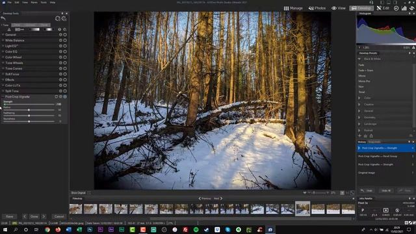Click the Post-Crop Vignette copy icon

tap(57, 97)
